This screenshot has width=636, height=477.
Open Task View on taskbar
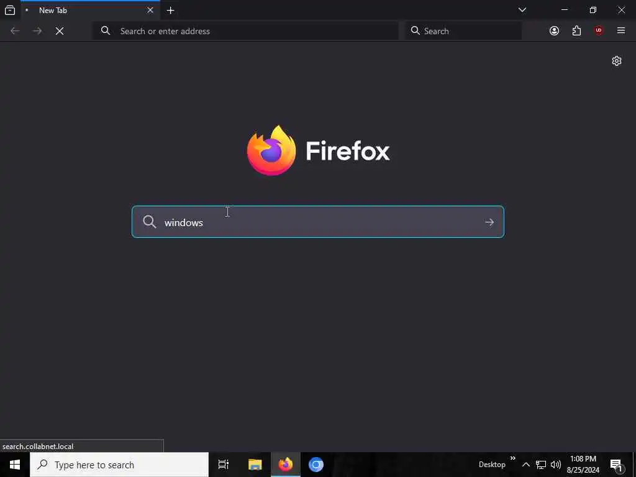[x=224, y=465]
